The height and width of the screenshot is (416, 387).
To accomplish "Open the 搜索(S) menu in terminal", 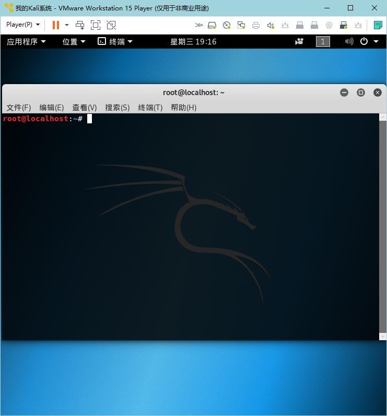I will (x=117, y=108).
